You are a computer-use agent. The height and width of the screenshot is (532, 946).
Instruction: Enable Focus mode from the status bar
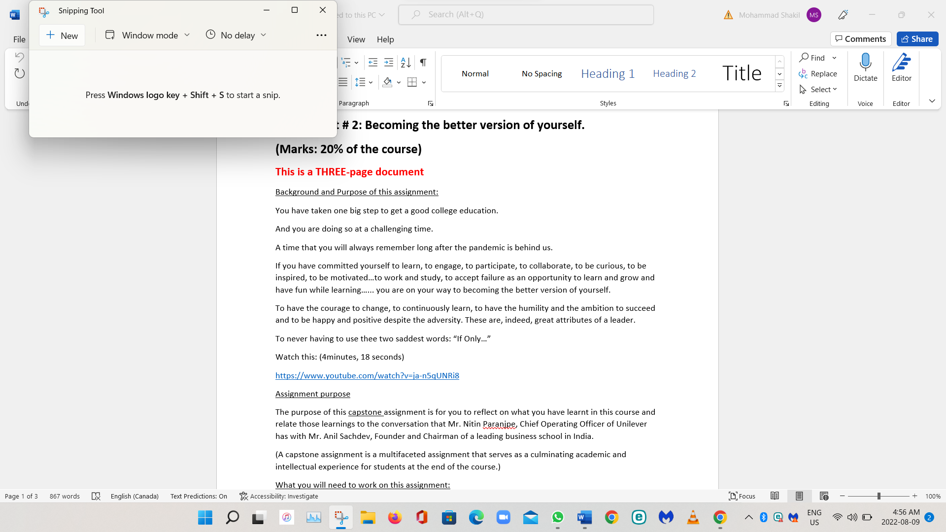tap(742, 496)
